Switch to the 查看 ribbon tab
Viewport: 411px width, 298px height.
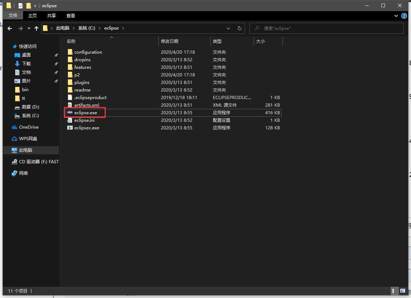click(70, 16)
